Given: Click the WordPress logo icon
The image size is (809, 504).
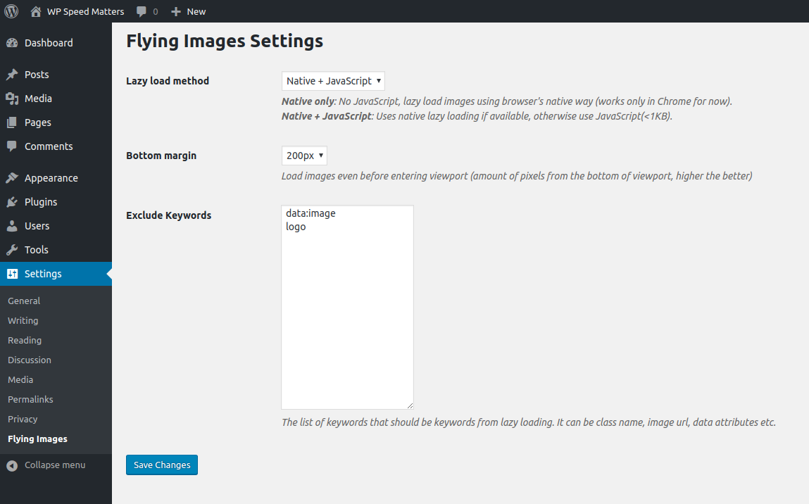Looking at the screenshot, I should click(11, 11).
